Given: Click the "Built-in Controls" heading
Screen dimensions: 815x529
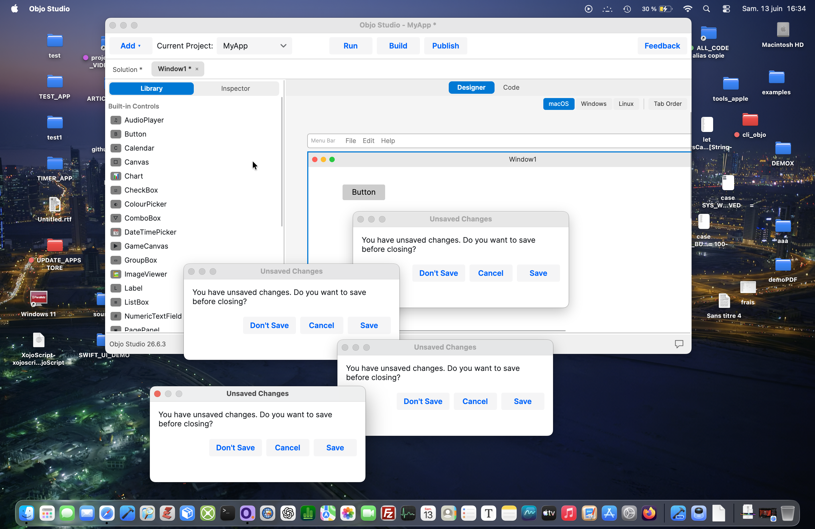Looking at the screenshot, I should click(134, 106).
